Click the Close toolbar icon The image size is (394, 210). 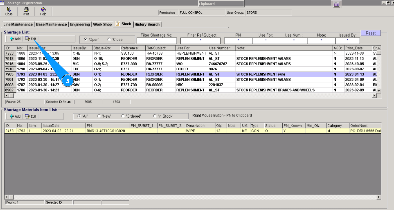[9, 11]
